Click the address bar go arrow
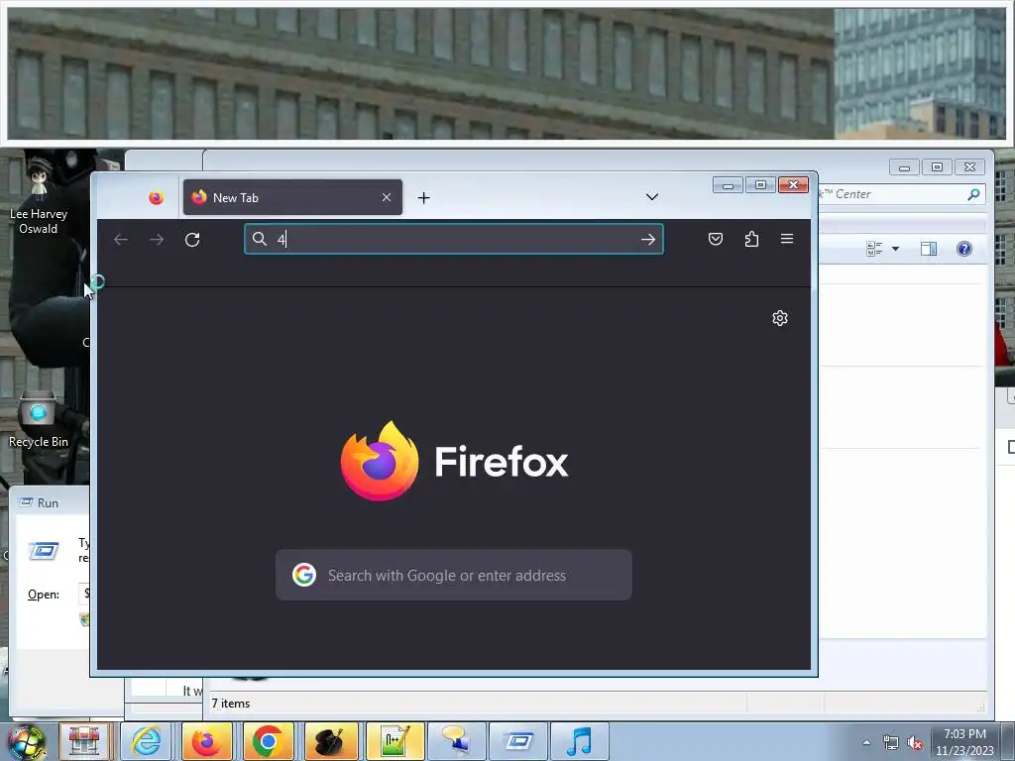1015x761 pixels. [648, 240]
